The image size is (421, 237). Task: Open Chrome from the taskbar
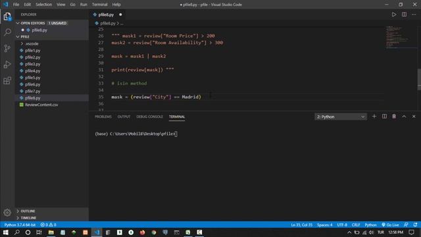(x=154, y=232)
